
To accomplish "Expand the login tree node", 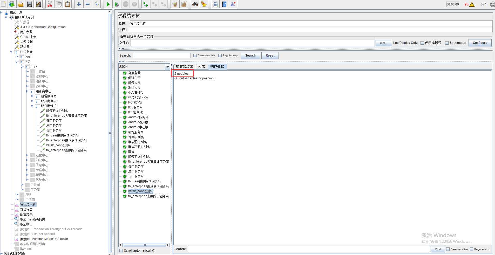I will coord(17,57).
